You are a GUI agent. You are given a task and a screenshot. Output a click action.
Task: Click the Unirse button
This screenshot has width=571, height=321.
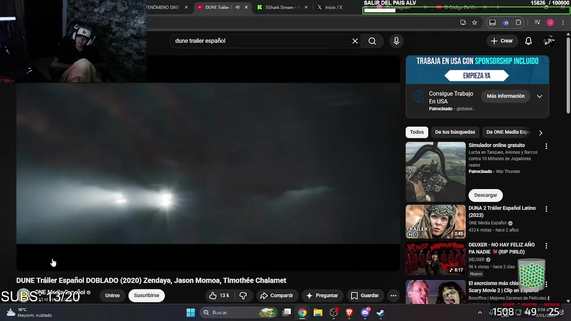click(112, 296)
